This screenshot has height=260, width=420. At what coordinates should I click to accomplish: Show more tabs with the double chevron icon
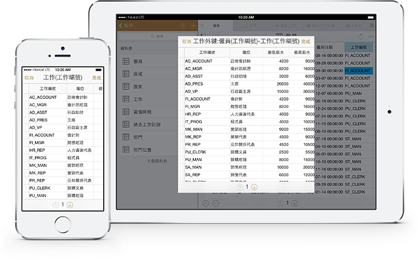[371, 26]
